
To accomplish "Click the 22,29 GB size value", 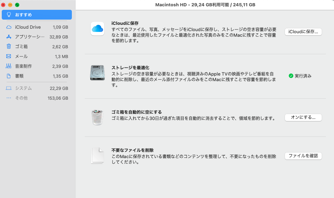I will point(59,88).
